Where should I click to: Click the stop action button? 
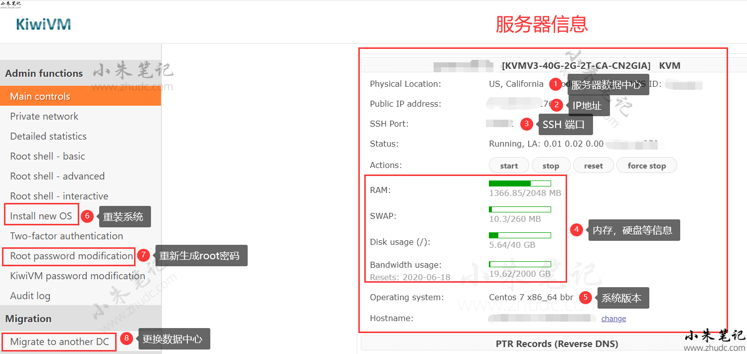(551, 166)
